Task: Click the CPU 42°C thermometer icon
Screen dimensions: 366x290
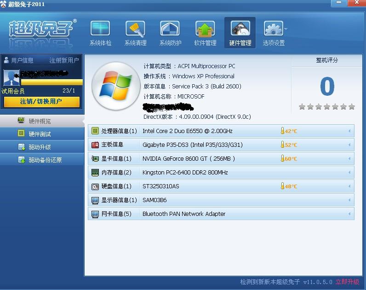Action: tap(282, 131)
